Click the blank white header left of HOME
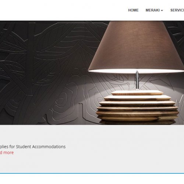Screen dimensions: 184x184 point(61,10)
